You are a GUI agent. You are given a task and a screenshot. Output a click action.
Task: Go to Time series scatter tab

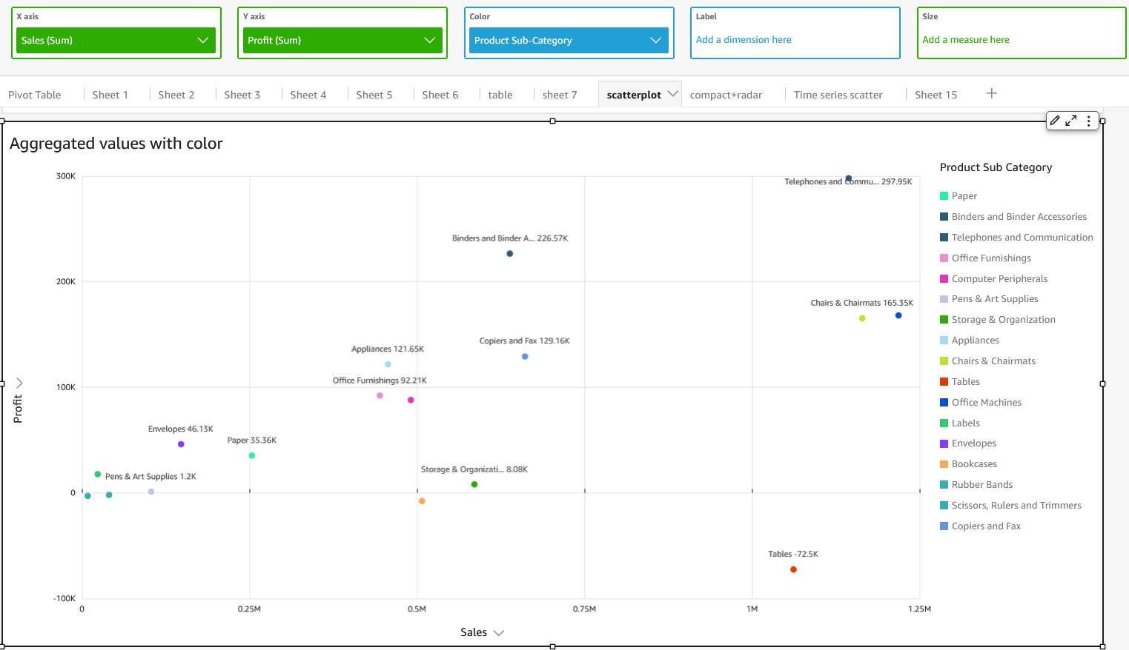click(838, 95)
